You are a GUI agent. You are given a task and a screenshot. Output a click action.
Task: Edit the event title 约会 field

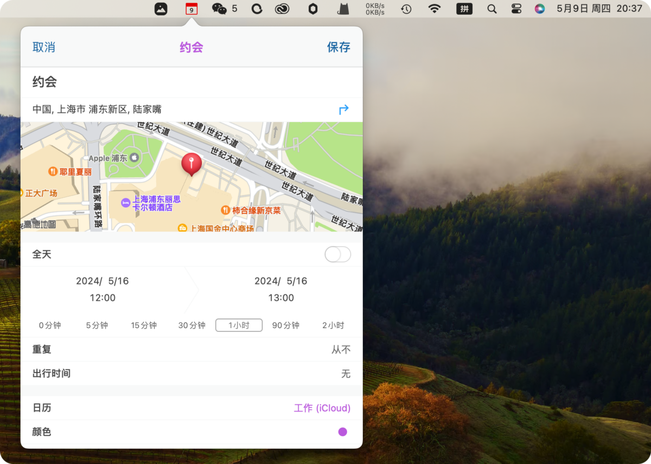coord(192,82)
